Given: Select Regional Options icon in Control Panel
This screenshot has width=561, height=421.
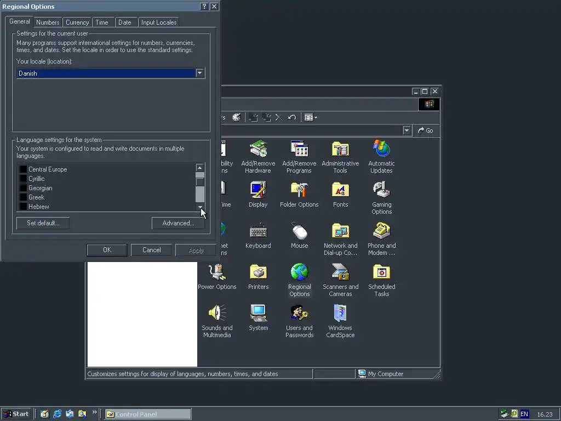Looking at the screenshot, I should (x=299, y=280).
